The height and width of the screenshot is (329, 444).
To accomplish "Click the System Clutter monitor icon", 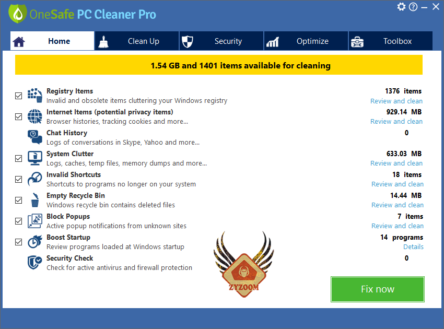I will click(x=35, y=158).
